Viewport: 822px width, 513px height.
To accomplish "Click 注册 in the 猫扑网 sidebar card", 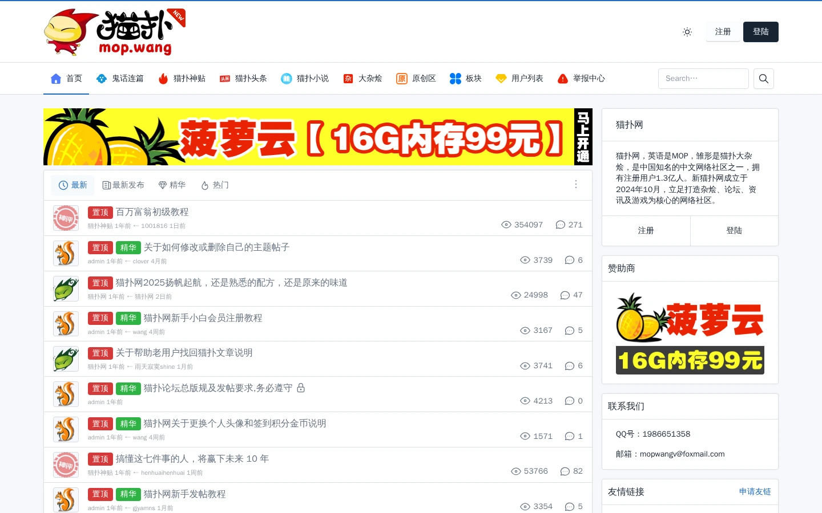I will tap(646, 231).
